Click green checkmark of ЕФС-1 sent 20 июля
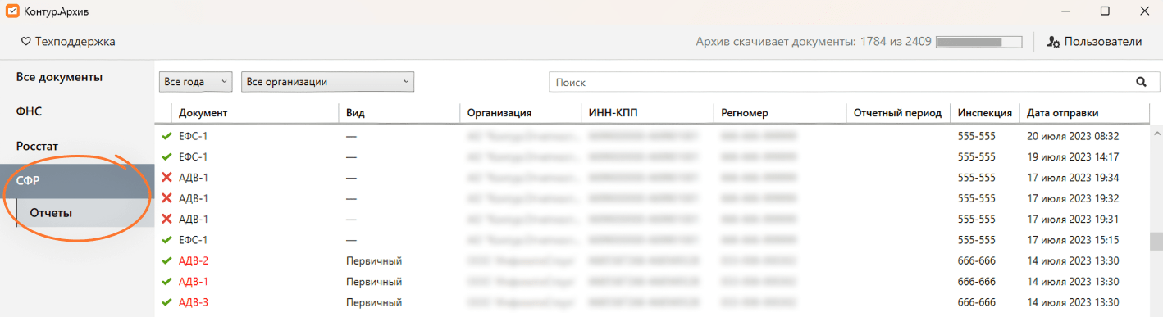Screen dimensions: 1163x317 coord(167,136)
